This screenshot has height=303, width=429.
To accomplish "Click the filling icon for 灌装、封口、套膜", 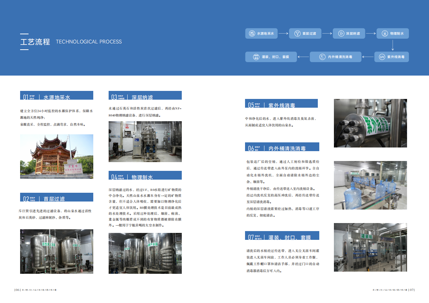I will point(256,57).
